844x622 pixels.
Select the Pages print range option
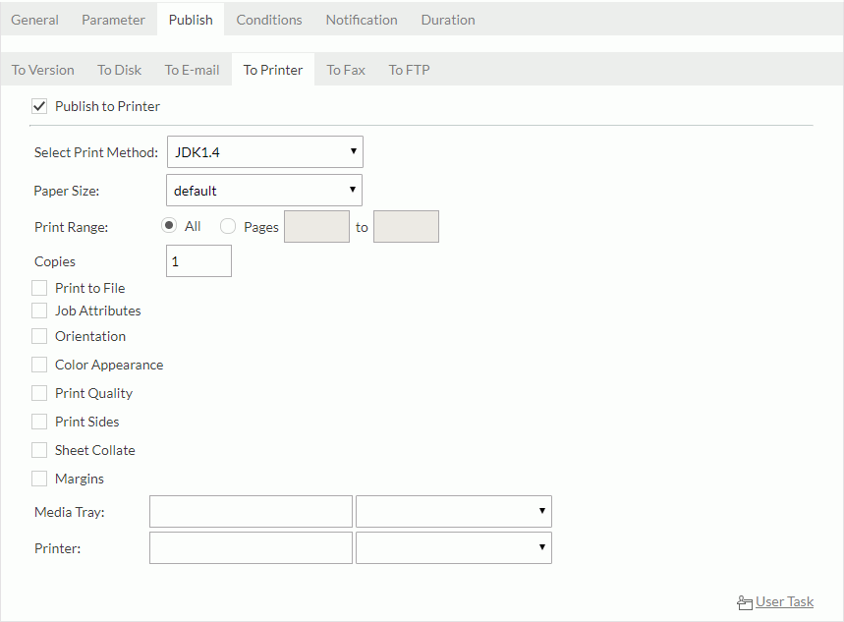pos(227,226)
